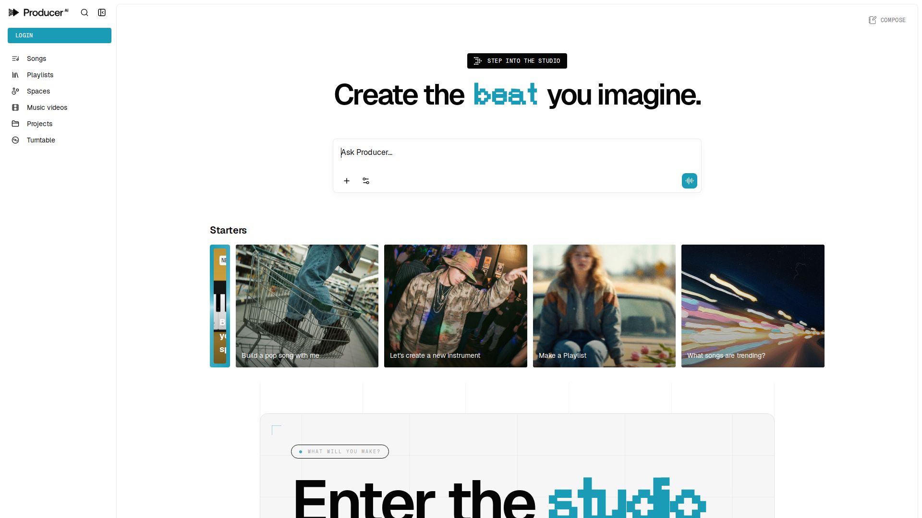Select What songs are trending card
Image resolution: width=922 pixels, height=518 pixels.
click(x=753, y=306)
